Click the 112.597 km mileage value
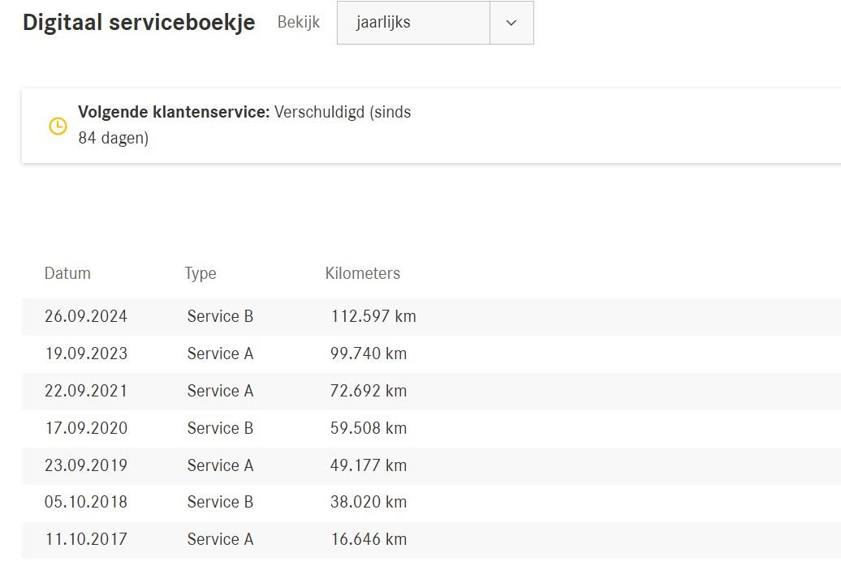Screen dimensions: 841x587 373,316
